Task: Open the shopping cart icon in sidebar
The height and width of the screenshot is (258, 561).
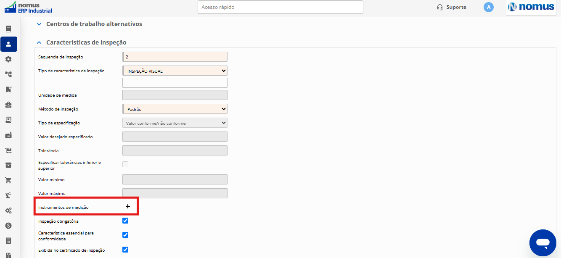Action: pyautogui.click(x=8, y=180)
